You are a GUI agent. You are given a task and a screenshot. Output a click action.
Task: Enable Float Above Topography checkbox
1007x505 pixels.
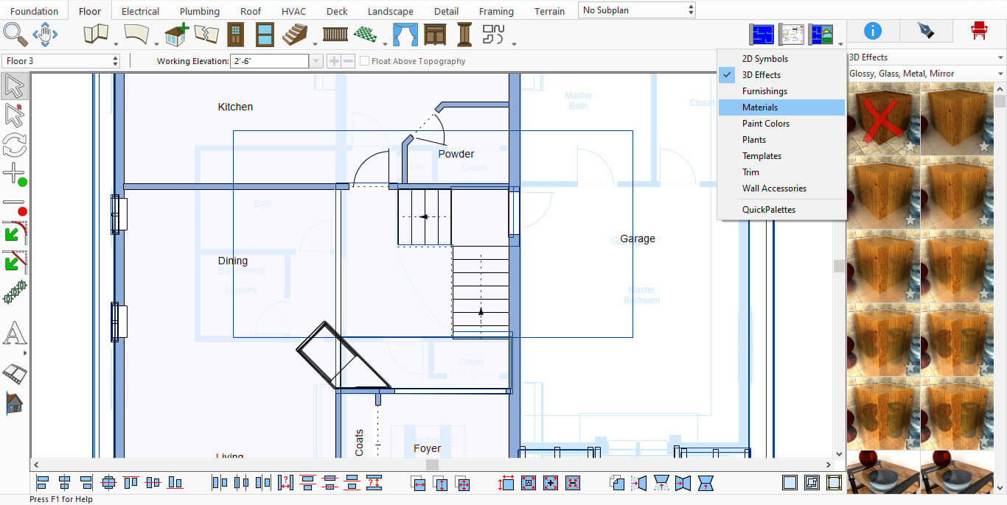point(365,61)
